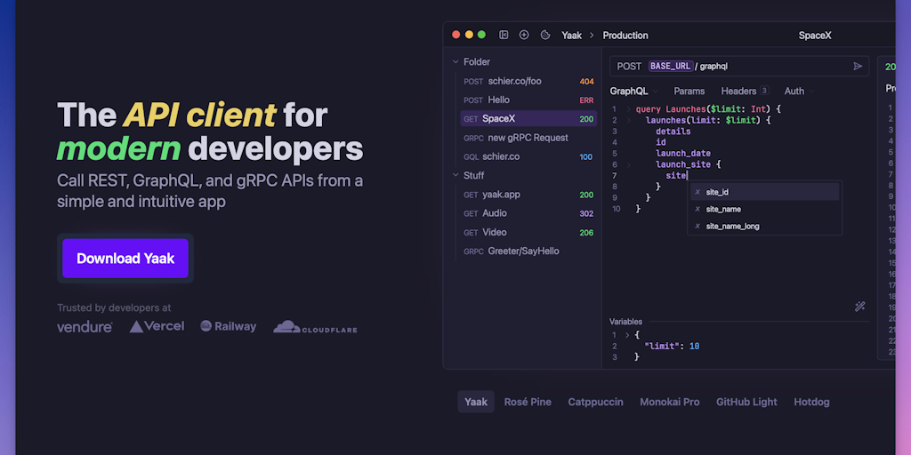
Task: Click the POST method selector in URL bar
Action: tap(629, 66)
